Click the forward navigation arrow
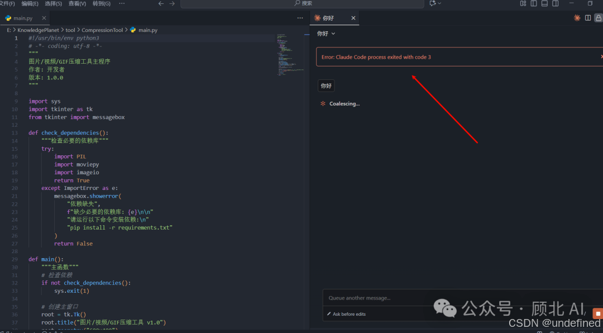 tap(172, 3)
